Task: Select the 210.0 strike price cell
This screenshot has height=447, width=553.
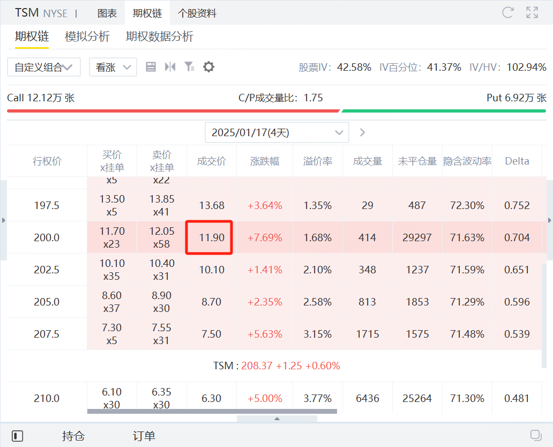Action: tap(47, 398)
